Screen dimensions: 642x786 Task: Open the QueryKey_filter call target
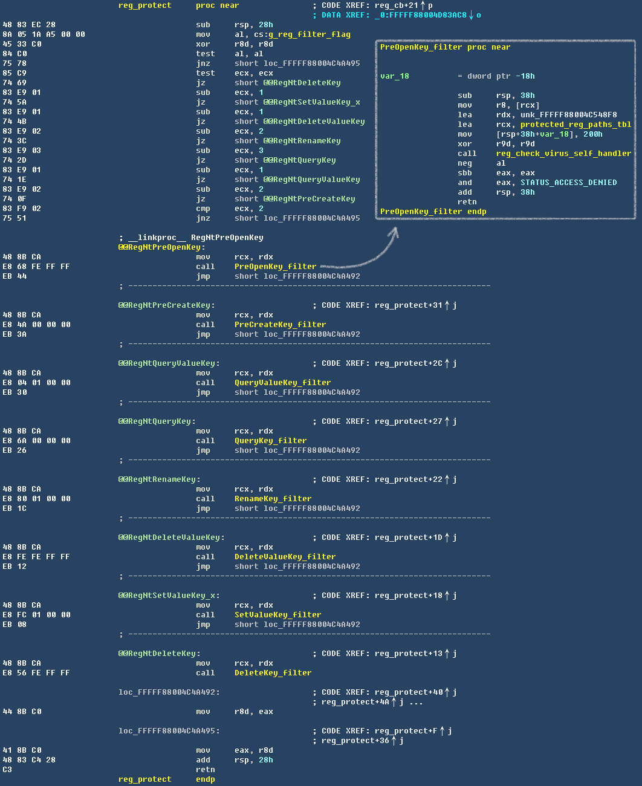point(270,441)
